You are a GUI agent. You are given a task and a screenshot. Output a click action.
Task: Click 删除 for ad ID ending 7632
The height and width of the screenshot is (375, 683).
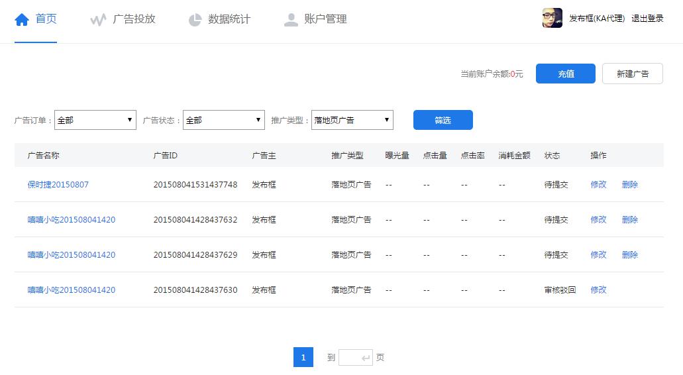630,220
